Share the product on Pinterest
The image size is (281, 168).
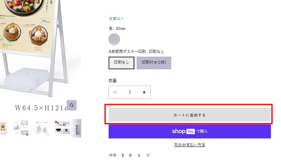tap(131, 155)
